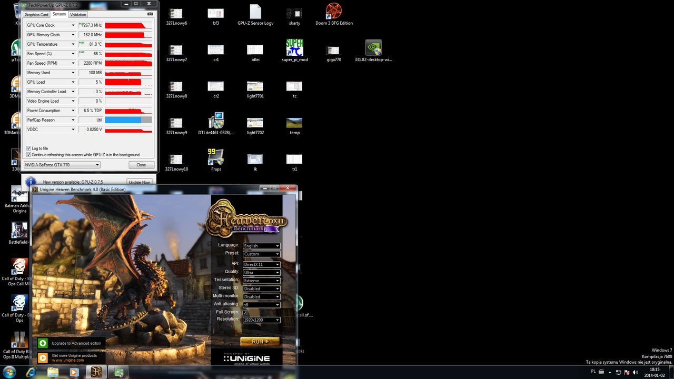Launch Internet Explorer from the taskbar
Viewport: 674px width, 379px height.
31,372
